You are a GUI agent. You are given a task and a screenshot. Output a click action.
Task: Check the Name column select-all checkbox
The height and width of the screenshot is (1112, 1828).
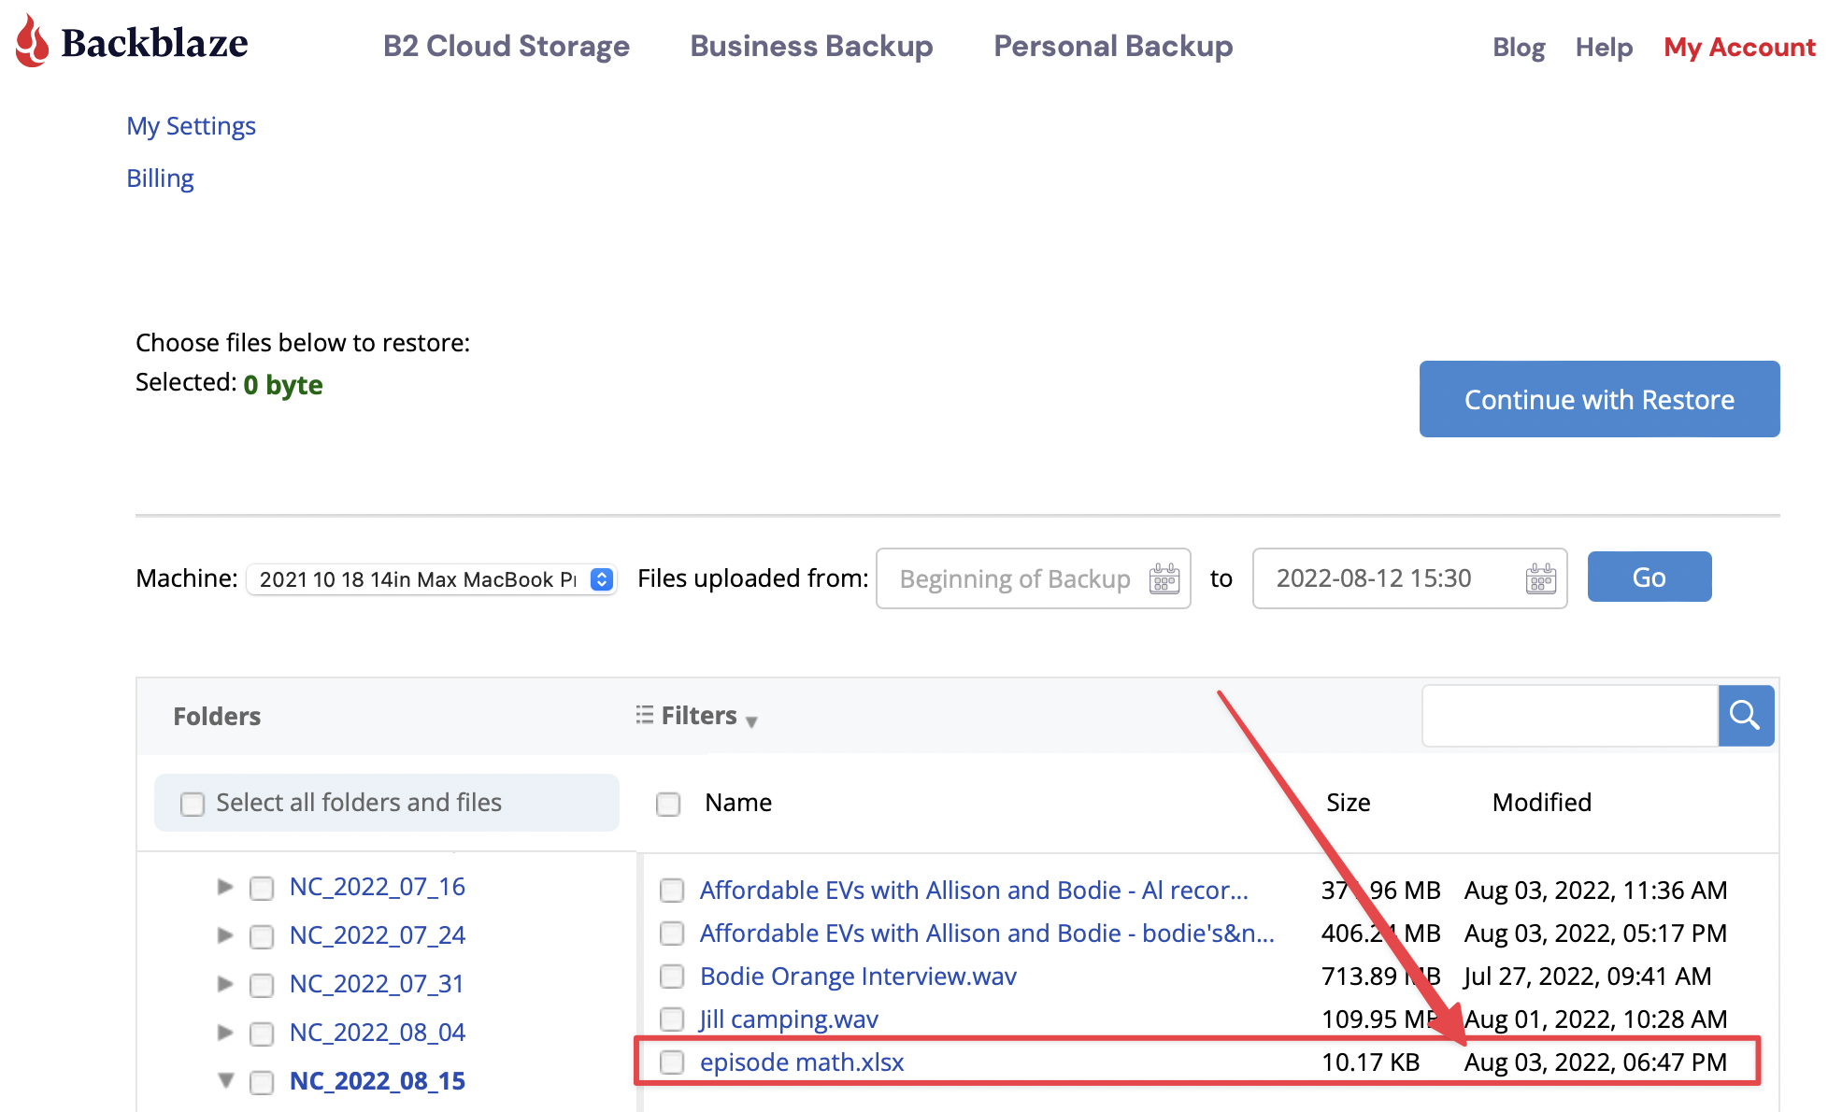[668, 804]
